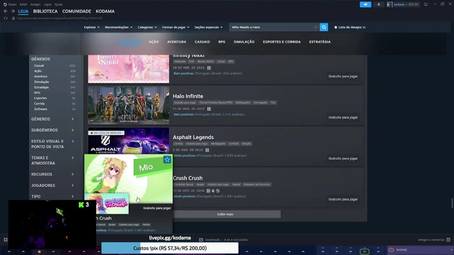Image resolution: width=454 pixels, height=255 pixels.
Task: Open the Categorias dropdown
Action: (x=147, y=27)
